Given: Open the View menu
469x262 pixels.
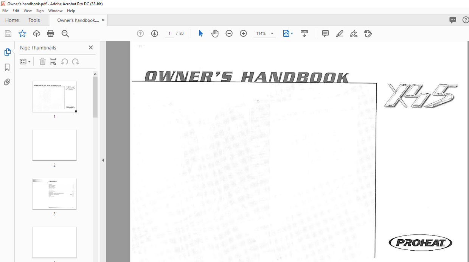Looking at the screenshot, I should point(27,11).
